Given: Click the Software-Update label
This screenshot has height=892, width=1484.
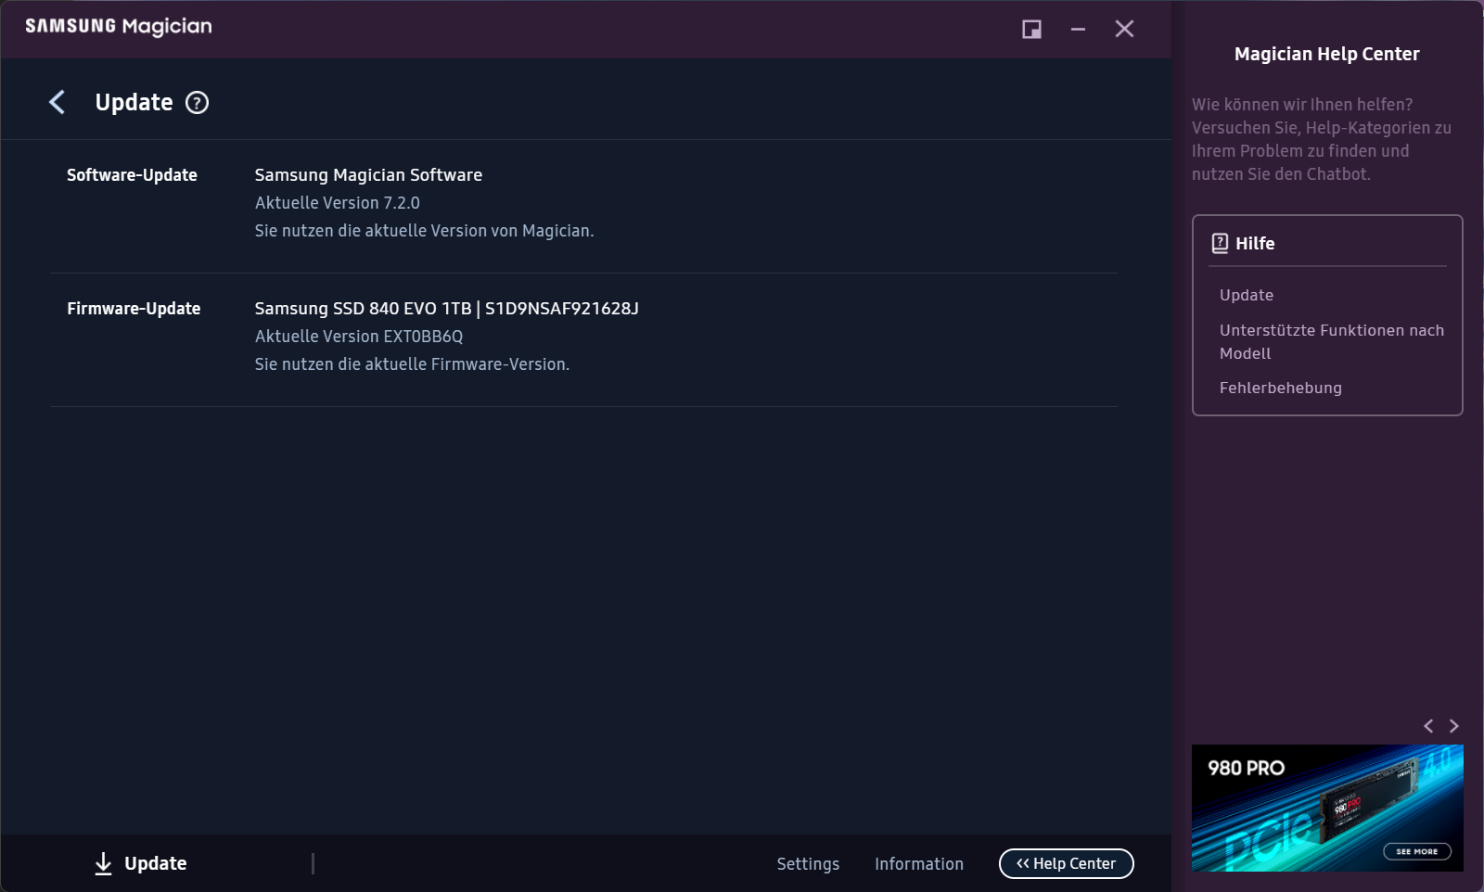Looking at the screenshot, I should point(132,175).
